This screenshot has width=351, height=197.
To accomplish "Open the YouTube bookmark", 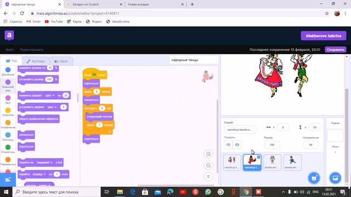I will 54,21.
